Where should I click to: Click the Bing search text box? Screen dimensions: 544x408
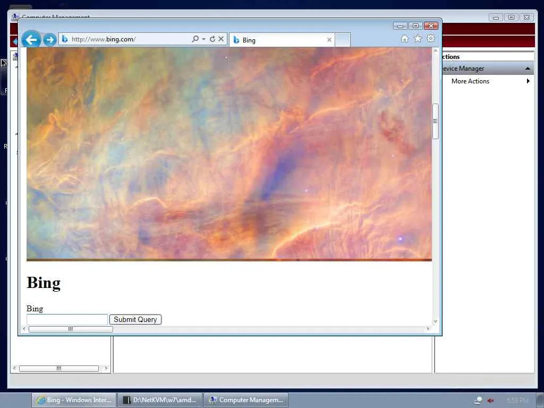(x=67, y=319)
